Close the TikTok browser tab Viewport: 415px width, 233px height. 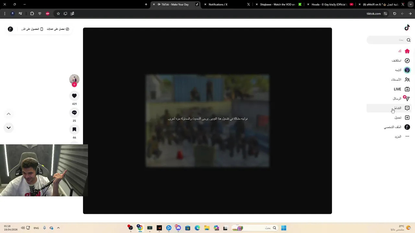[x=154, y=5]
